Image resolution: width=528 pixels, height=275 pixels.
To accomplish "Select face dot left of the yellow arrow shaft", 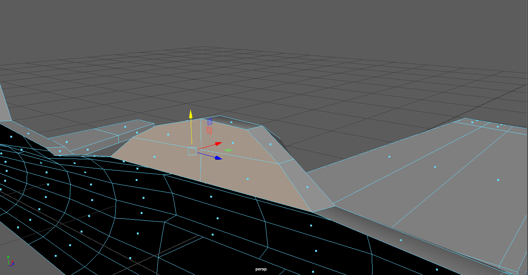I will (x=168, y=134).
